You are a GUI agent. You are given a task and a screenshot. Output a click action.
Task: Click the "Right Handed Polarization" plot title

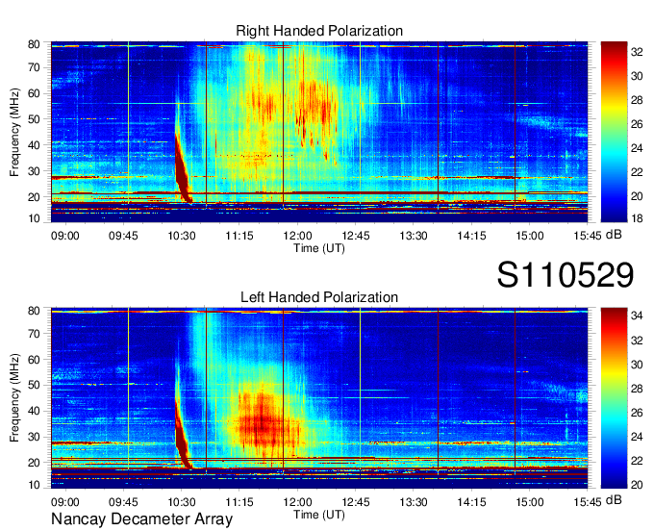click(319, 31)
